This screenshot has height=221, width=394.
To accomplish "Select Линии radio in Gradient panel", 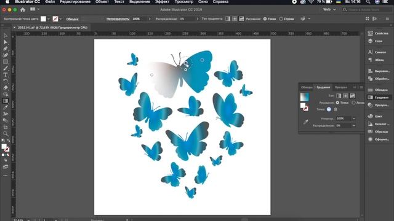I will [353, 103].
